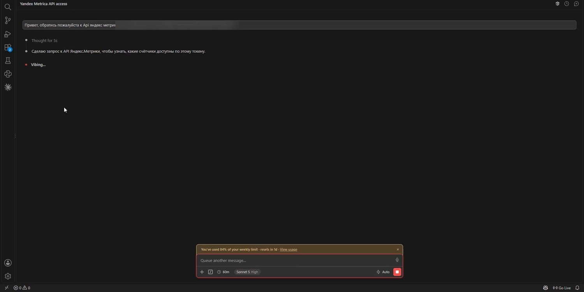Open the Search view in the activity bar
The width and height of the screenshot is (584, 292).
[8, 7]
